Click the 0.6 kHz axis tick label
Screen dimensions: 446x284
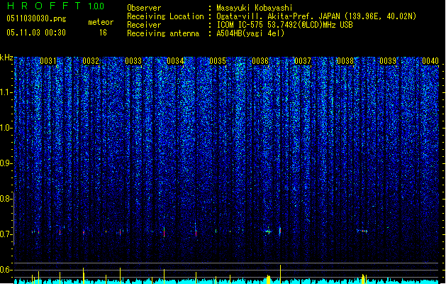[6, 270]
